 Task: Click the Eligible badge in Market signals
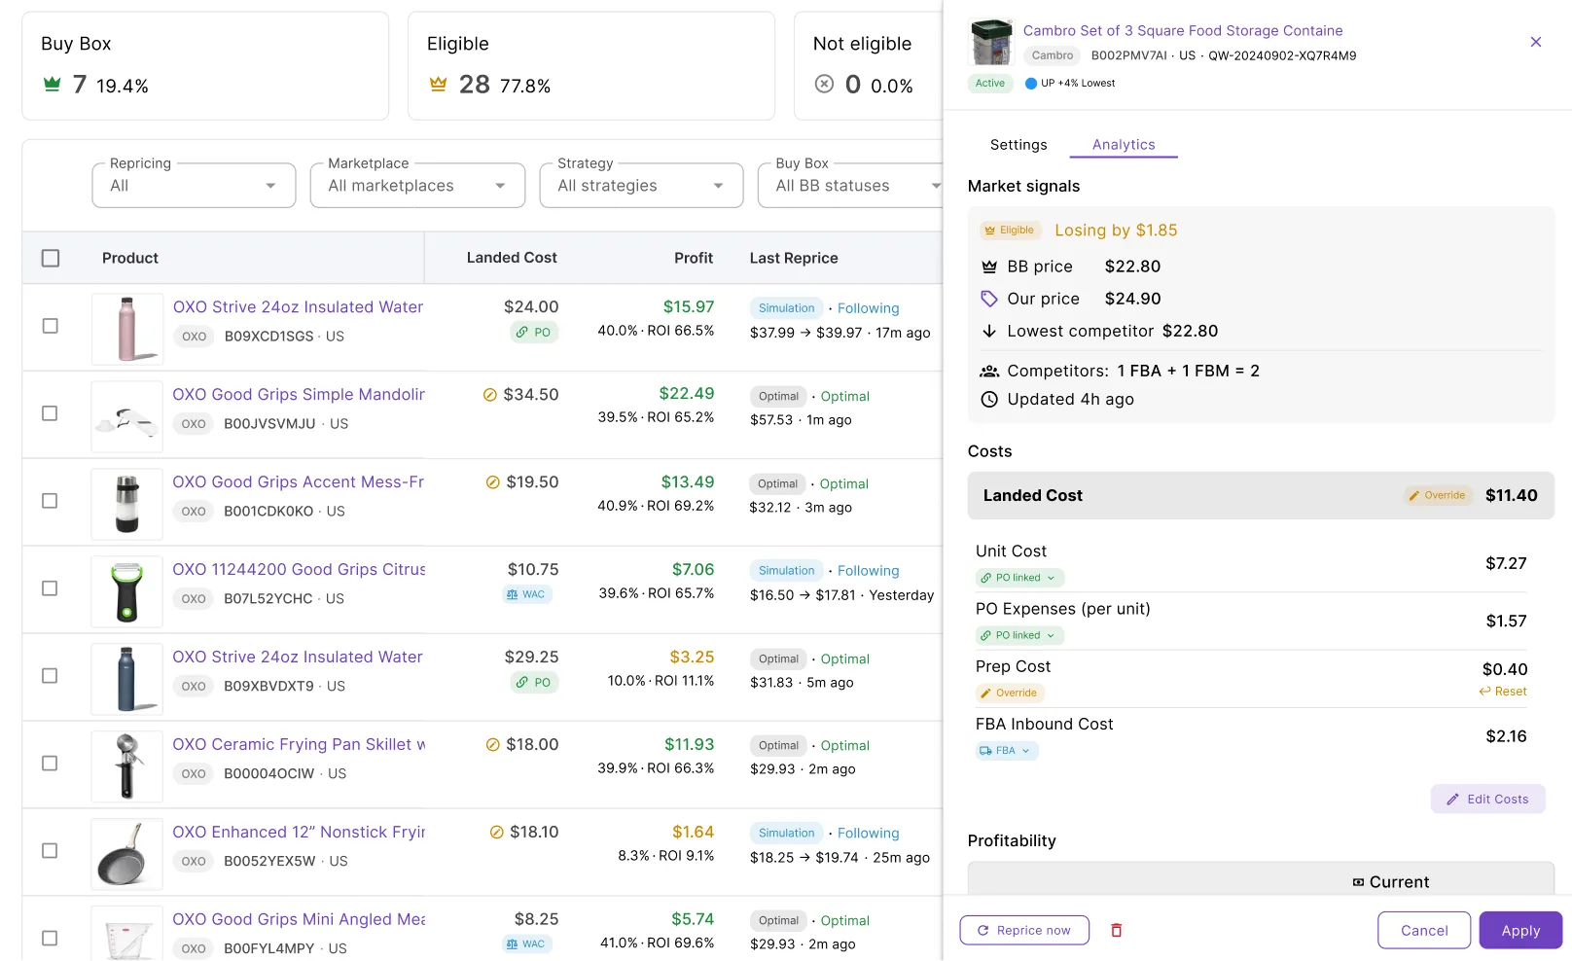1010,231
